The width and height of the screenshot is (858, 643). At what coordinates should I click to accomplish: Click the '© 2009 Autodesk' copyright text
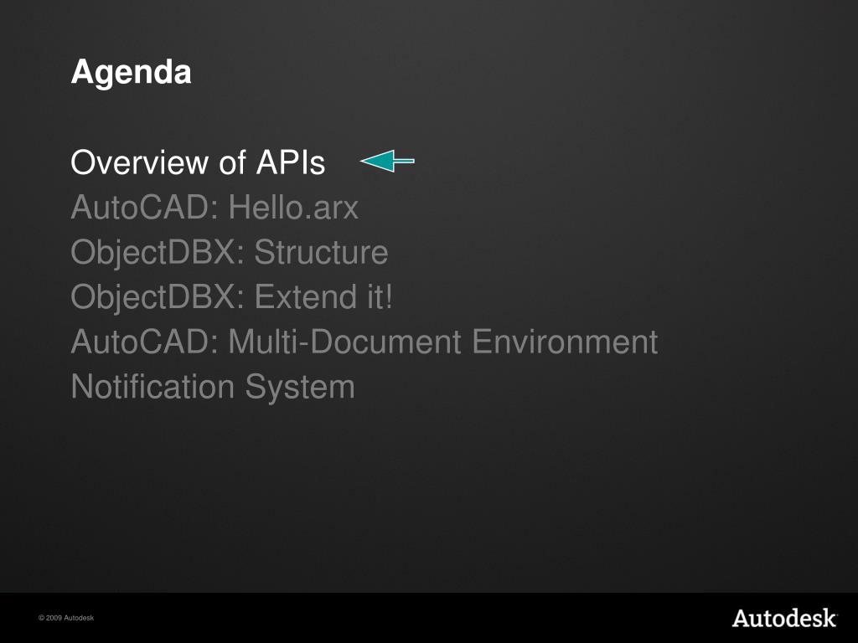pos(66,618)
